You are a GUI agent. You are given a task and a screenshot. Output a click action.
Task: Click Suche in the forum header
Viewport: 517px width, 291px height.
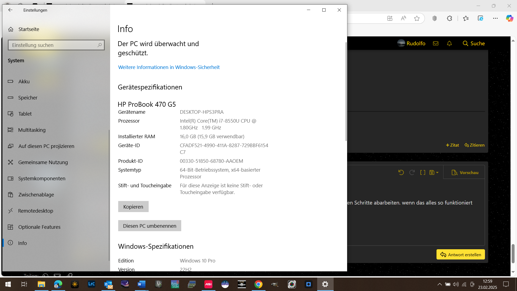pyautogui.click(x=474, y=43)
